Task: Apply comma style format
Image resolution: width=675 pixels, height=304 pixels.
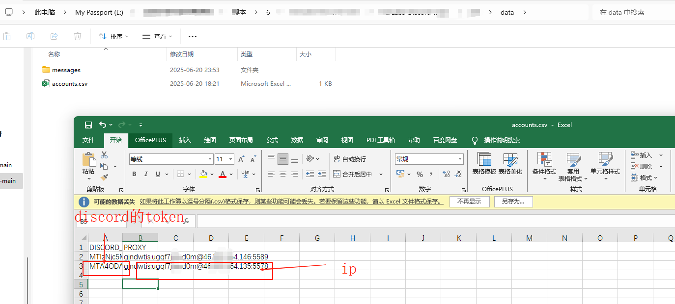Action: click(x=431, y=174)
